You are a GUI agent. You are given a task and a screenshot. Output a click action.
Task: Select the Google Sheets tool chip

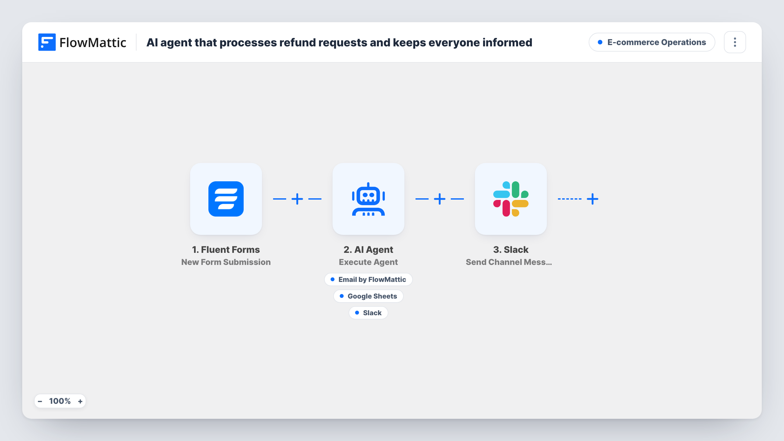tap(368, 296)
